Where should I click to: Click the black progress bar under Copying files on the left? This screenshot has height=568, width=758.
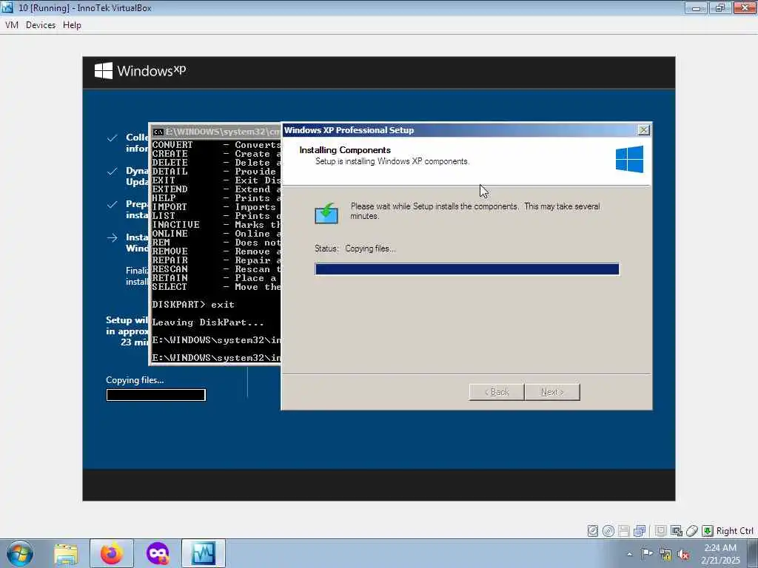(155, 395)
